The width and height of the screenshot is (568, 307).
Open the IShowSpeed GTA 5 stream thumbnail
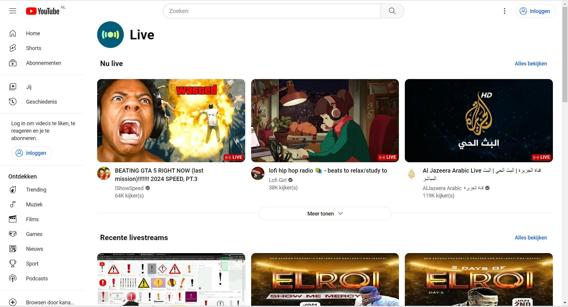tap(171, 120)
